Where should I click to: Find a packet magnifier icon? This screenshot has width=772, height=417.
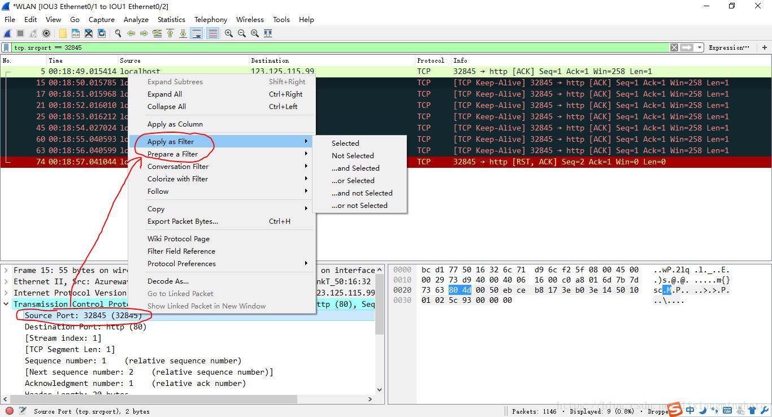pyautogui.click(x=118, y=33)
